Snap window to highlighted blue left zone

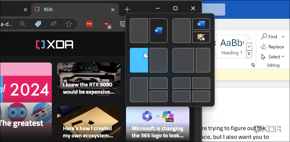(139, 60)
